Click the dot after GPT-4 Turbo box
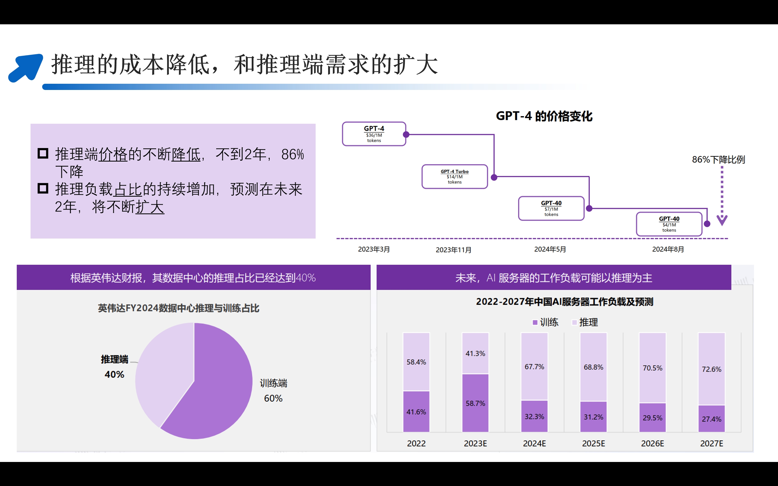The image size is (778, 486). click(x=494, y=177)
